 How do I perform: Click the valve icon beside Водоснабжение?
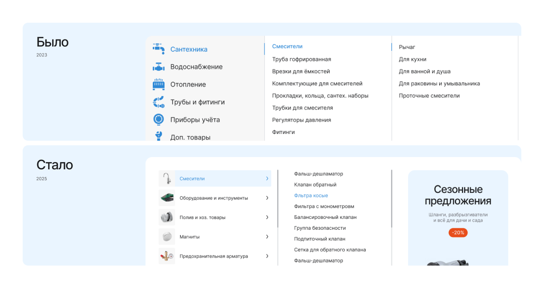(158, 67)
